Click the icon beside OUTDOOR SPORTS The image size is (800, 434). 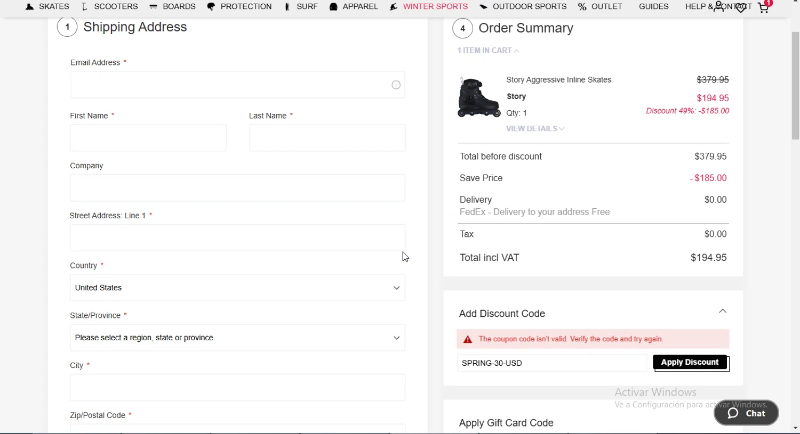click(x=483, y=7)
